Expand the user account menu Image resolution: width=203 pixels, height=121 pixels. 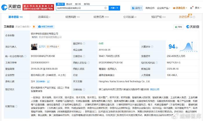[198, 8]
